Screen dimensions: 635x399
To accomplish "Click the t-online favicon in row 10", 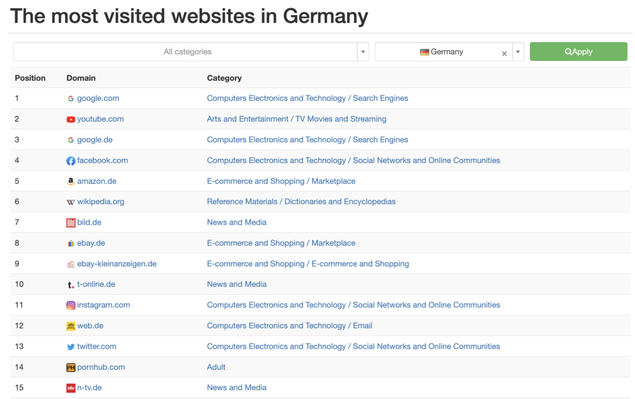I will pyautogui.click(x=71, y=285).
